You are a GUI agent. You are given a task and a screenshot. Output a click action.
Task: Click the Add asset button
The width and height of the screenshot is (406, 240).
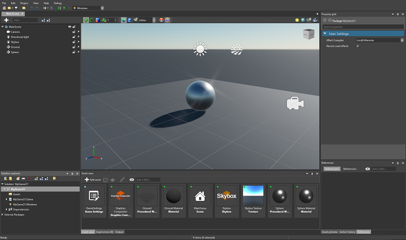pos(93,180)
